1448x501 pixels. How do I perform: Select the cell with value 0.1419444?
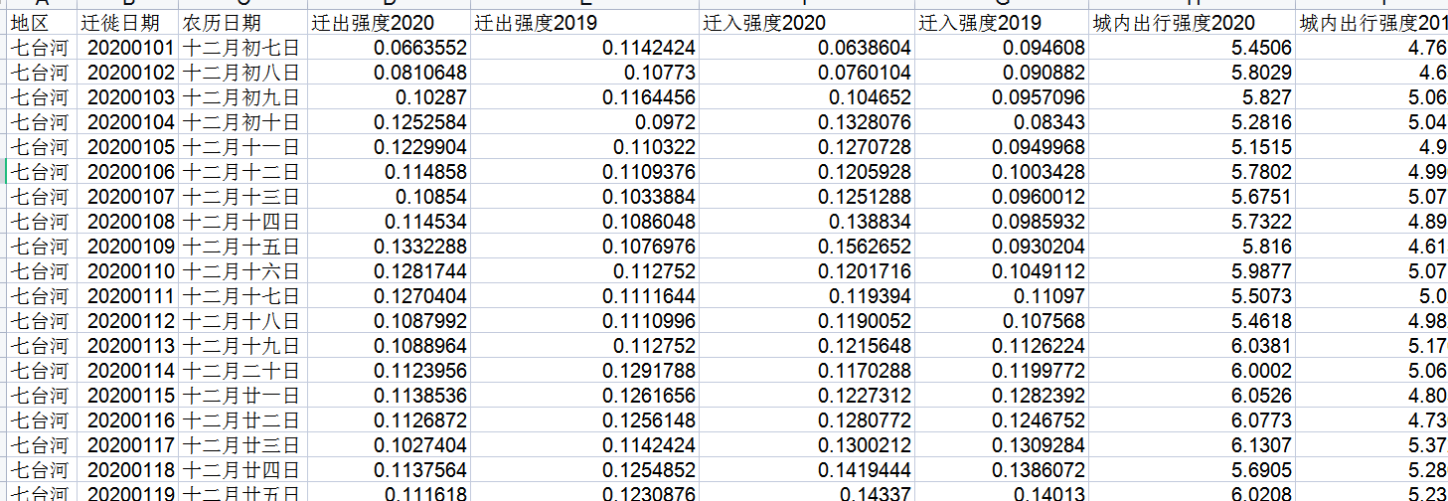coord(807,470)
